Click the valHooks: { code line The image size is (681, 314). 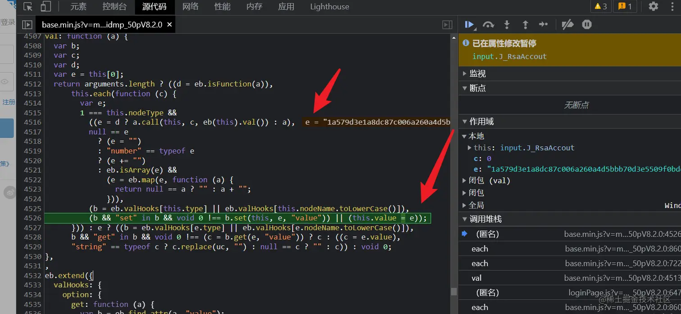(78, 285)
